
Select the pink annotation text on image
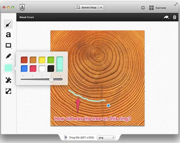click(93, 119)
